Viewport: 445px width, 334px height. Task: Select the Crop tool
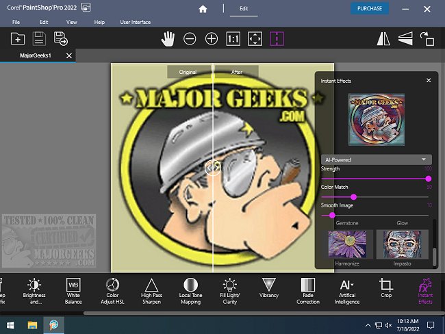coord(386,288)
